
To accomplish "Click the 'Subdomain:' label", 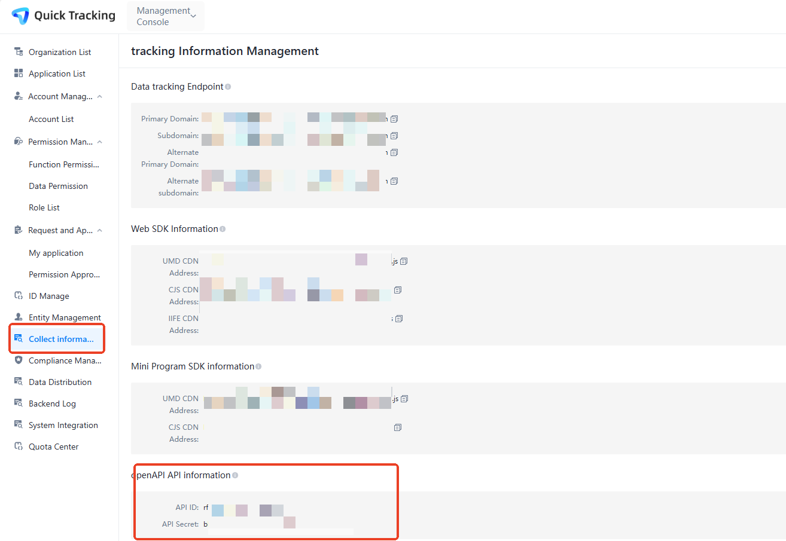I will click(178, 136).
